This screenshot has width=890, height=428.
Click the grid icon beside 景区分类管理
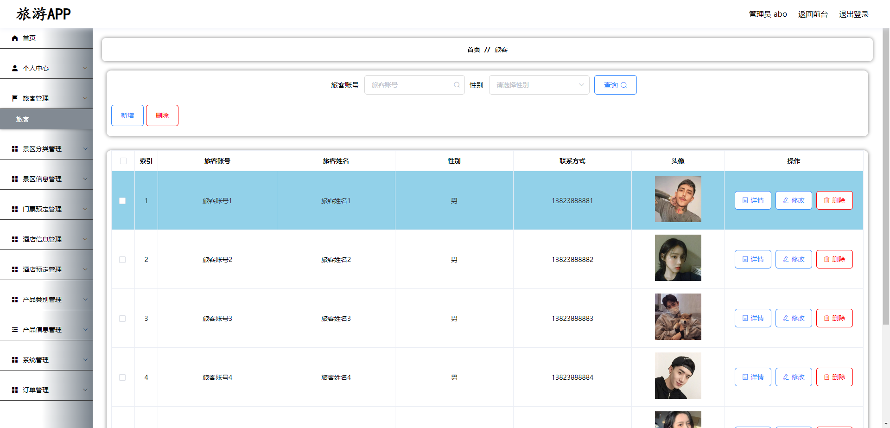coord(14,148)
